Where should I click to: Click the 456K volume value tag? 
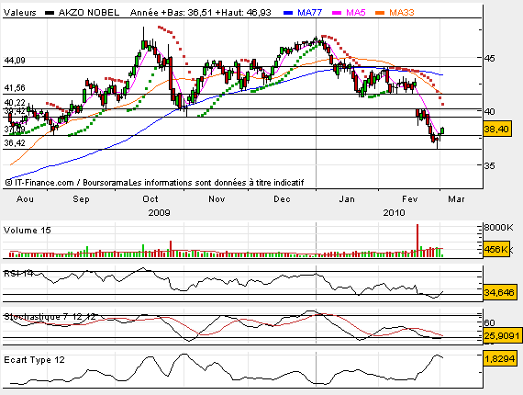coord(496,249)
